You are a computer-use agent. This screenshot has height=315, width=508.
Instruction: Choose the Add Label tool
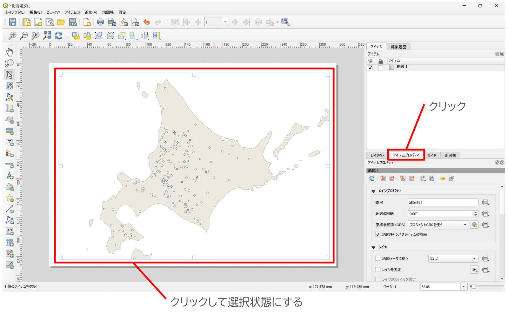tap(10, 142)
